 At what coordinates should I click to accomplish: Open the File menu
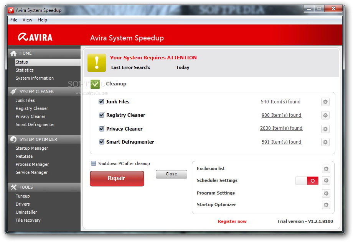tap(14, 20)
